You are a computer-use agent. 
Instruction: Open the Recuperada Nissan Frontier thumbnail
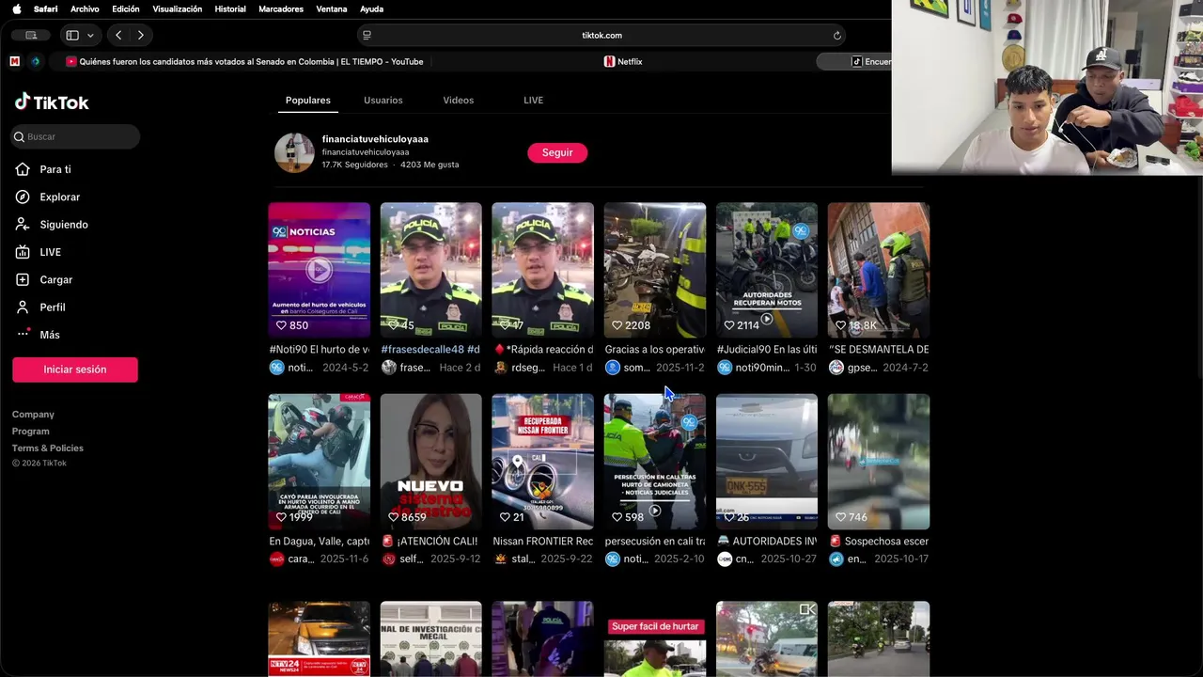543,462
